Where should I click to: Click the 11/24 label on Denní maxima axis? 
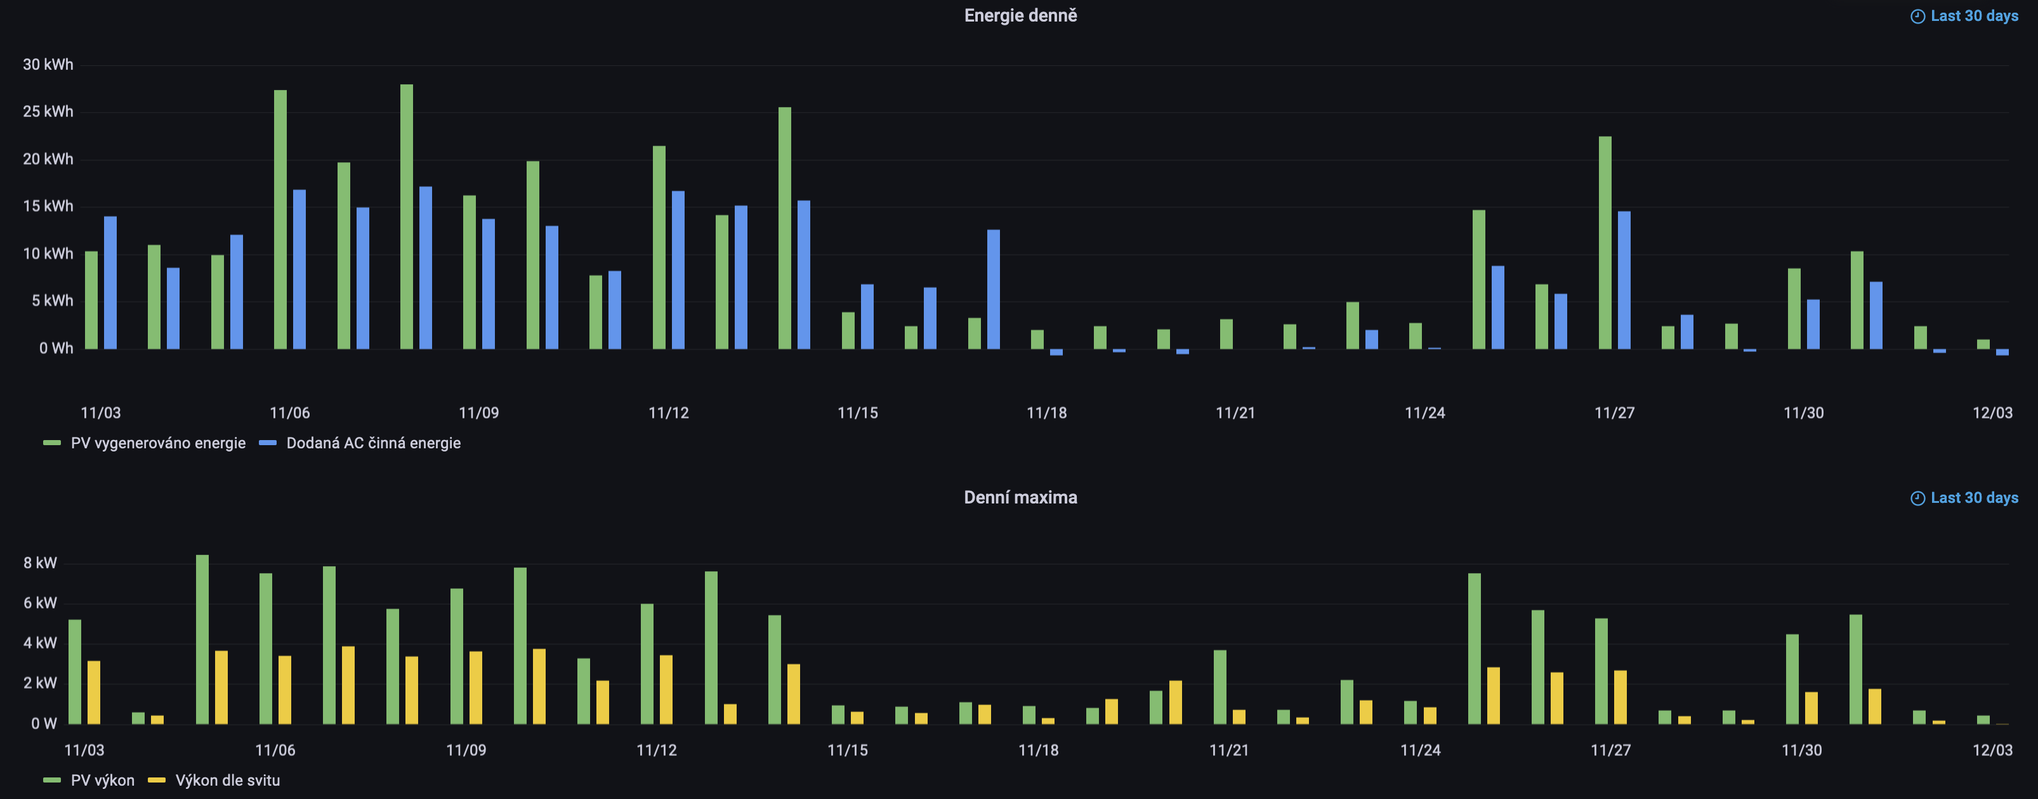click(x=1420, y=750)
